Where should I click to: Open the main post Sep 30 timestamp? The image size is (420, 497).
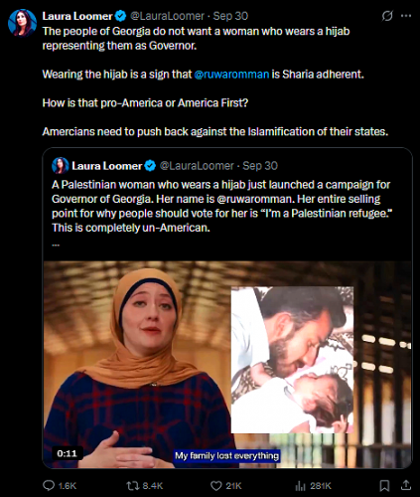coord(230,16)
